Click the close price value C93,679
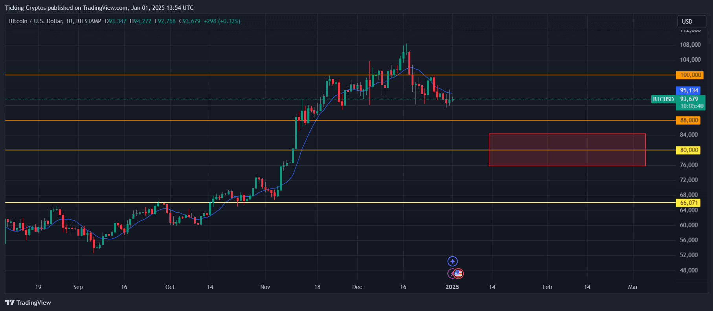 point(190,21)
